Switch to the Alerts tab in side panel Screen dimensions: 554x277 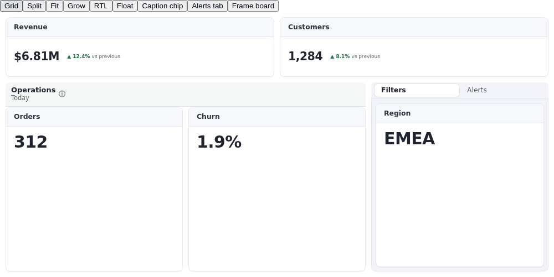coord(502,90)
